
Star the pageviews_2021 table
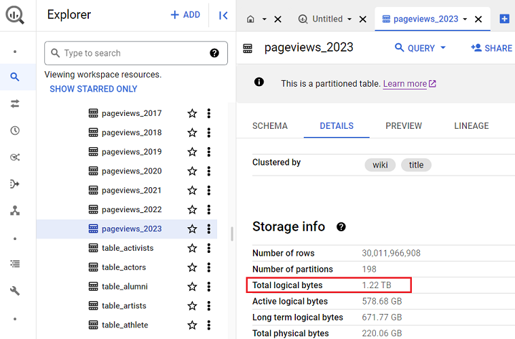pos(192,191)
